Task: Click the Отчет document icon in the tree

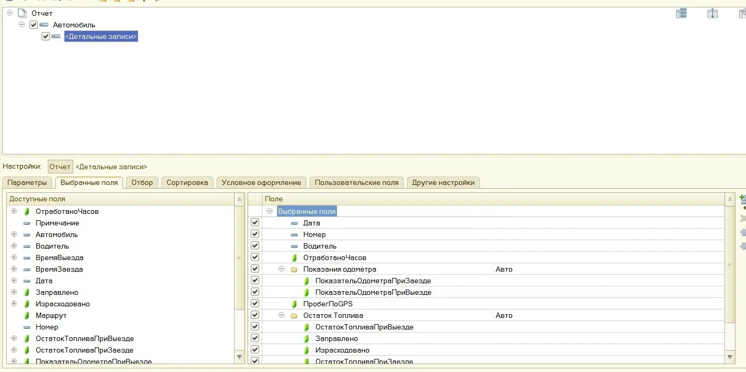Action: pyautogui.click(x=22, y=13)
